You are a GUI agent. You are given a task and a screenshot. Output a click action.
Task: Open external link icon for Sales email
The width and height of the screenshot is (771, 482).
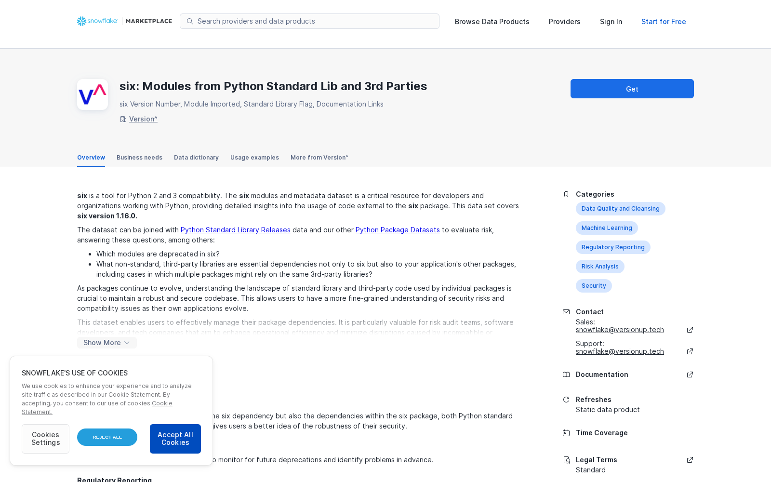[690, 330]
